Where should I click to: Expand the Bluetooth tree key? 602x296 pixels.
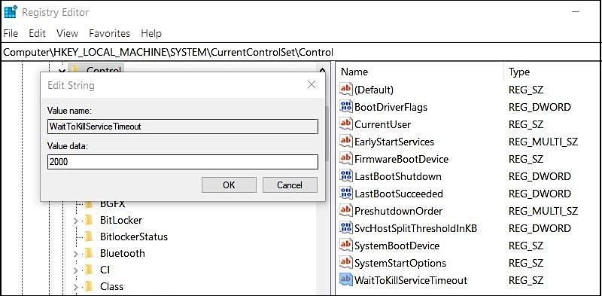[x=76, y=254]
